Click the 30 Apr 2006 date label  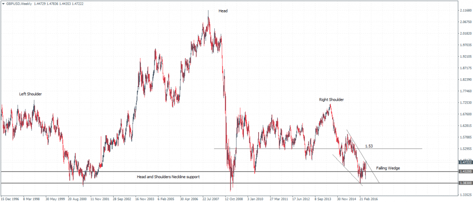(x=189, y=199)
